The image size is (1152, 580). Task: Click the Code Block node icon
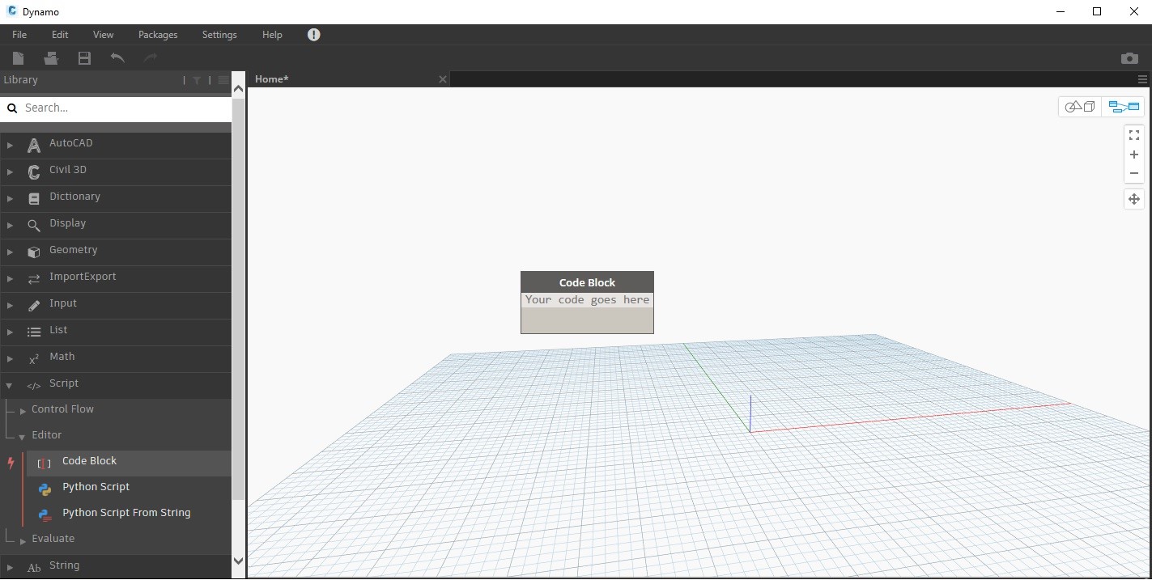pos(45,464)
